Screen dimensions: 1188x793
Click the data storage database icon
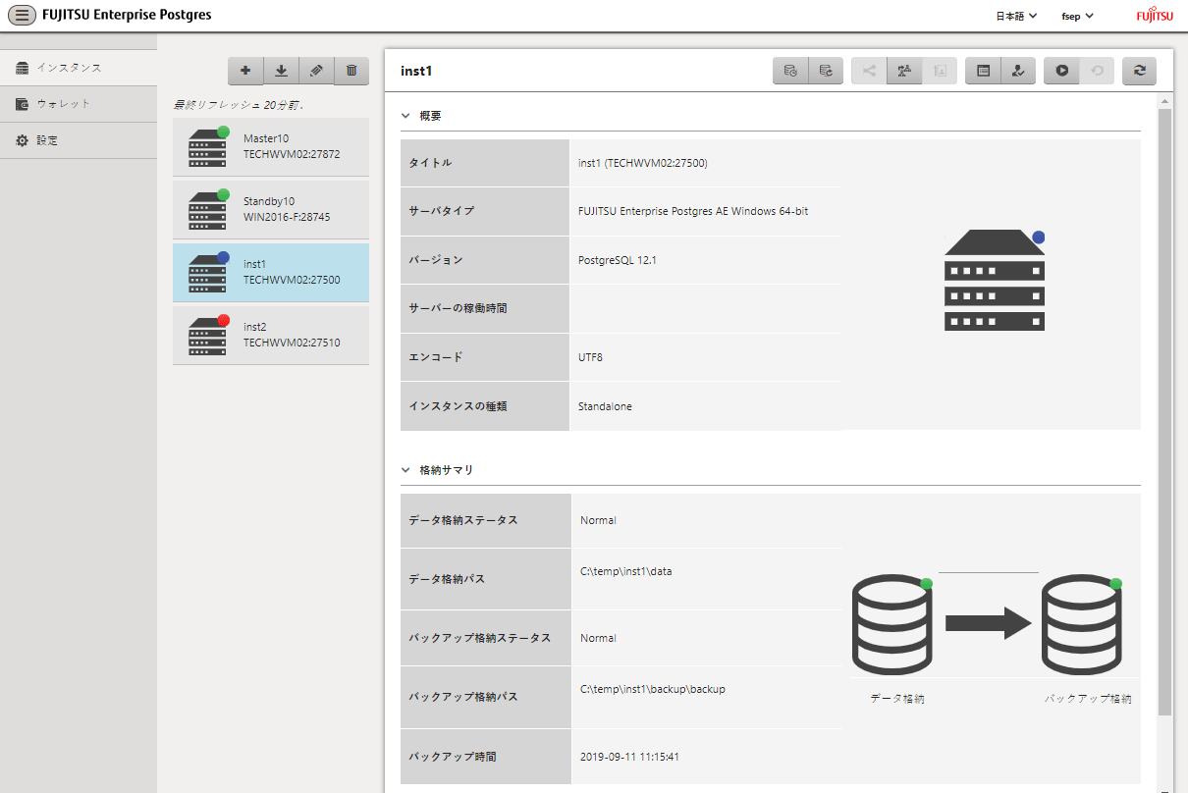(891, 625)
